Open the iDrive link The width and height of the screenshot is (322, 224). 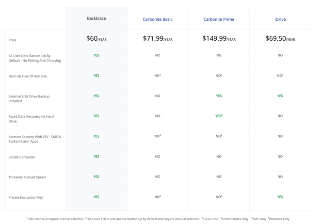[x=280, y=19]
